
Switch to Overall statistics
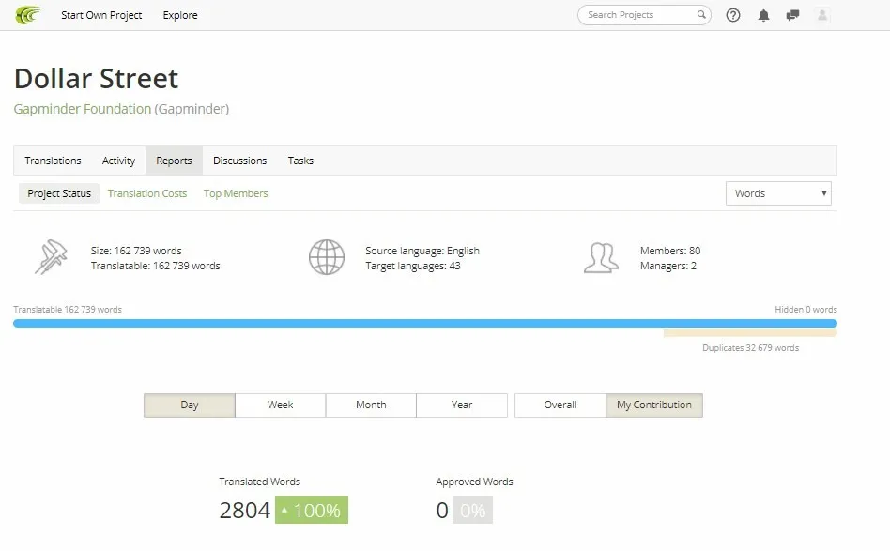(x=560, y=406)
